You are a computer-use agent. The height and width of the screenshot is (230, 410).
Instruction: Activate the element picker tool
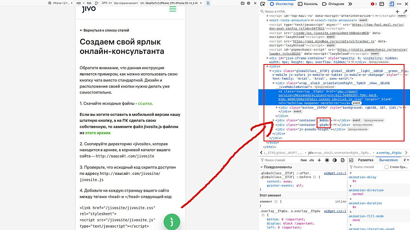[x=263, y=4]
